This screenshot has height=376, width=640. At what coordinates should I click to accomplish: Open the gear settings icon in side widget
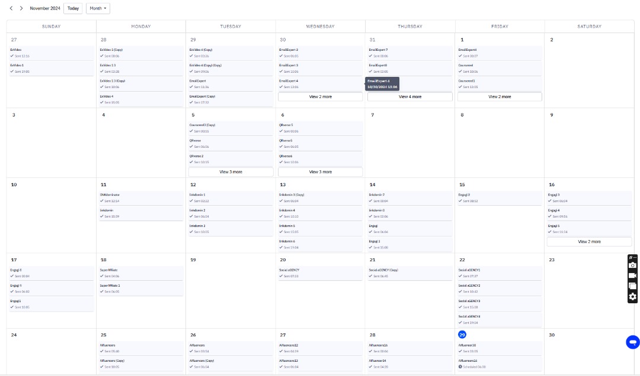click(x=632, y=297)
